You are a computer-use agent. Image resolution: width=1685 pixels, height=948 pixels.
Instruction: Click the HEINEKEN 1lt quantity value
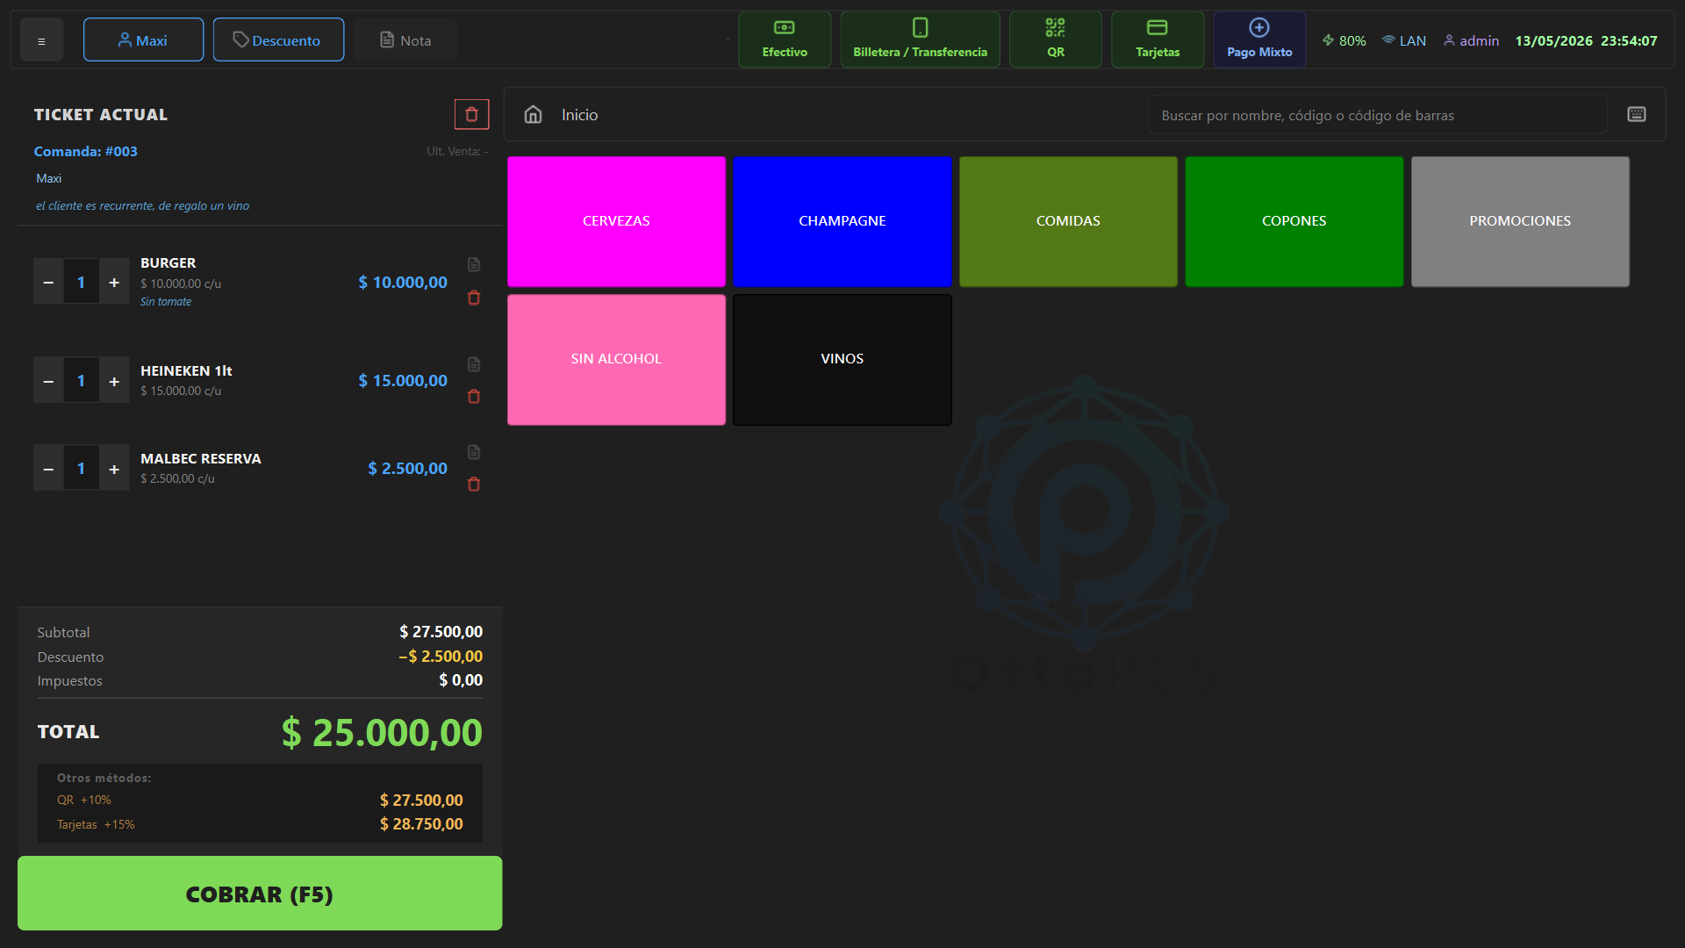(81, 380)
